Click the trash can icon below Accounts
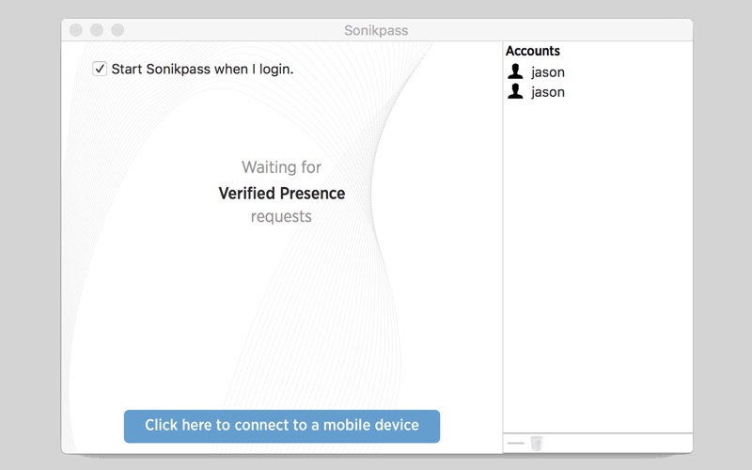The height and width of the screenshot is (470, 752). [536, 443]
